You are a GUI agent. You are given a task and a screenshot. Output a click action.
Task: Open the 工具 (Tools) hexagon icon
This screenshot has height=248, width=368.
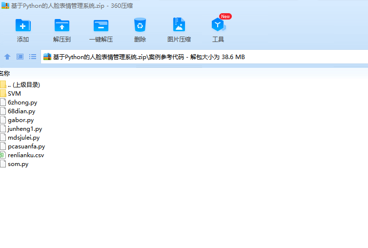point(218,25)
